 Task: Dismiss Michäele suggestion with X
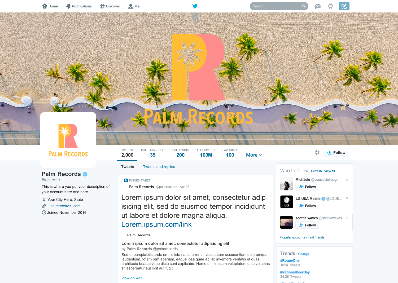[347, 180]
